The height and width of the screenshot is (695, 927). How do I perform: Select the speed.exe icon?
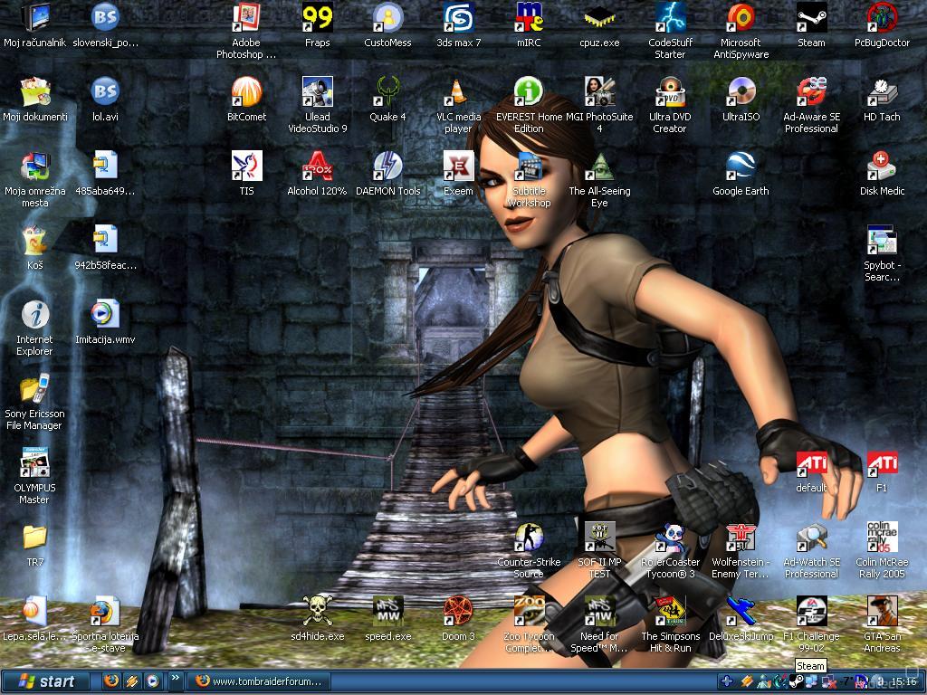387,619
